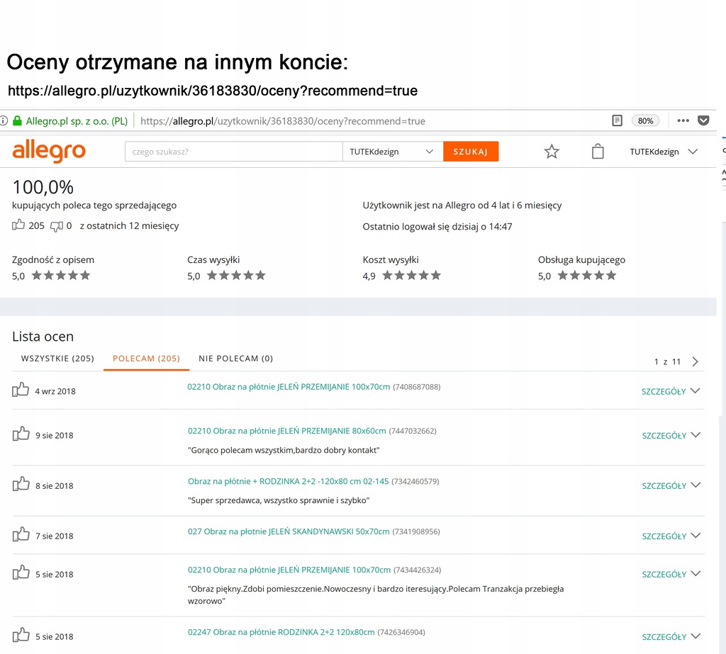The width and height of the screenshot is (726, 654).
Task: Expand SZCZEGÓŁY for 8 sie 2018 review
Action: click(671, 485)
